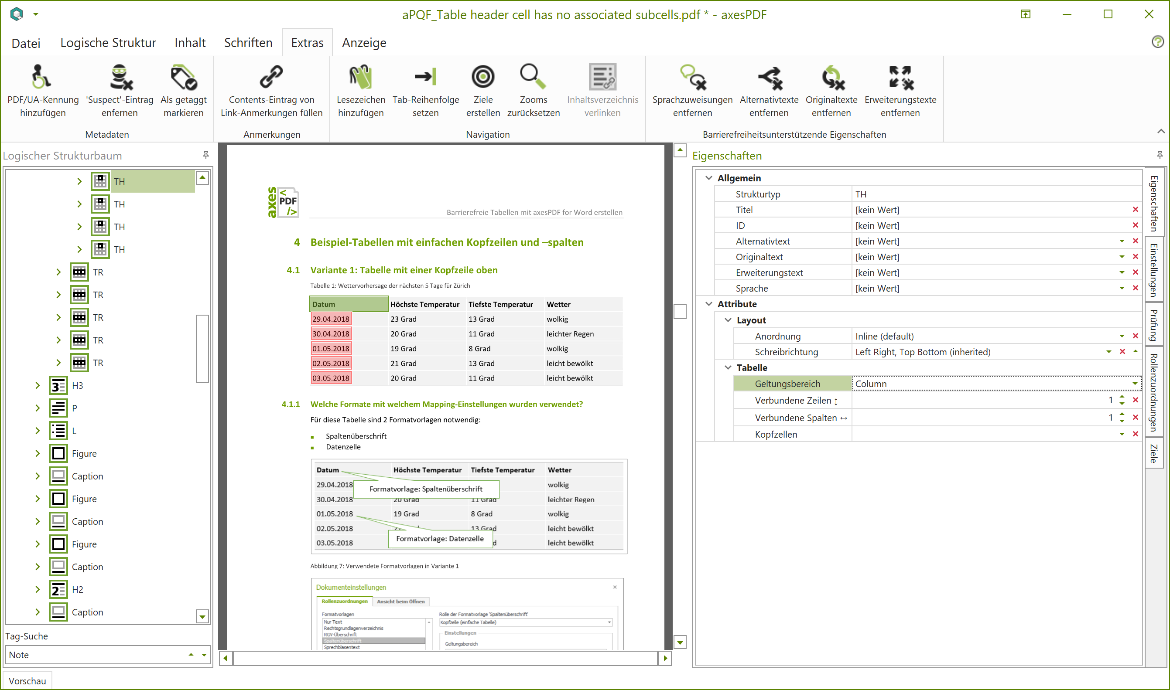Open the Einstellungen side tab
Screen dimensions: 1170x690
(x=1154, y=270)
